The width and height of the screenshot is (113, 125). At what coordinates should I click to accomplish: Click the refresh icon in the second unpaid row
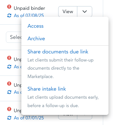9,67
